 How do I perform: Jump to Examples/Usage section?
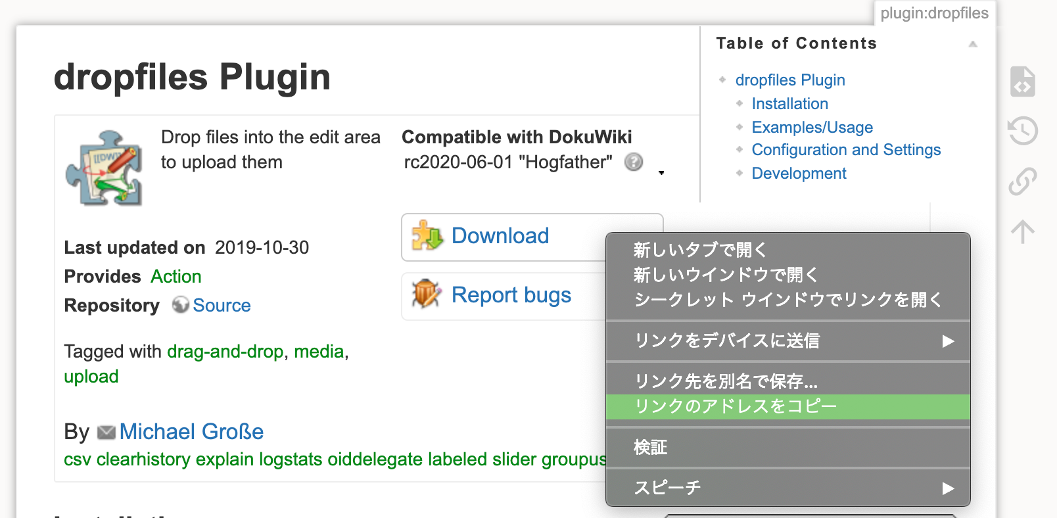(x=812, y=128)
